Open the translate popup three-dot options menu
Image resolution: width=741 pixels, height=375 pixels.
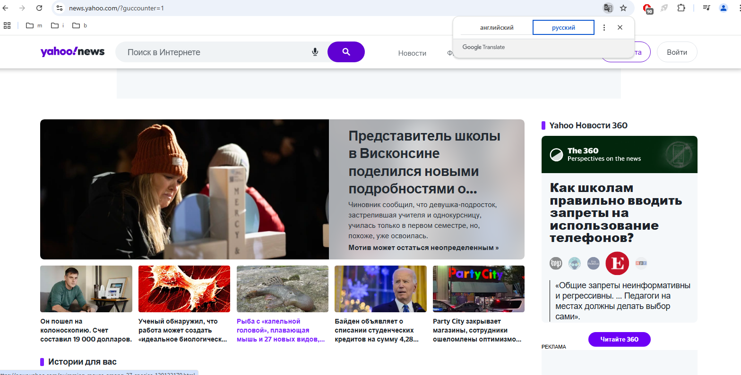point(604,27)
